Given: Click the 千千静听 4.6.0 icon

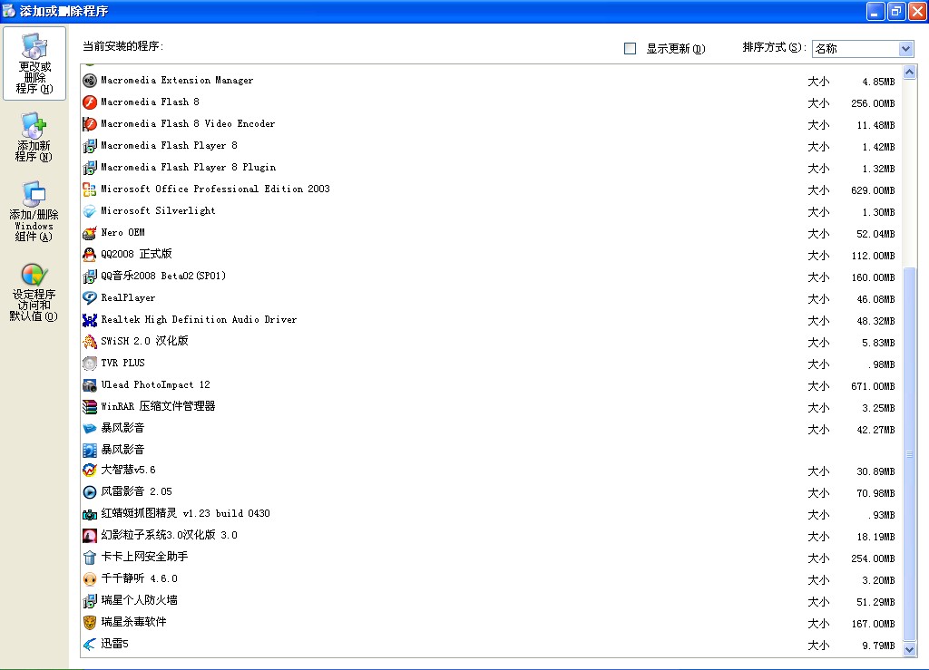Looking at the screenshot, I should coord(90,579).
